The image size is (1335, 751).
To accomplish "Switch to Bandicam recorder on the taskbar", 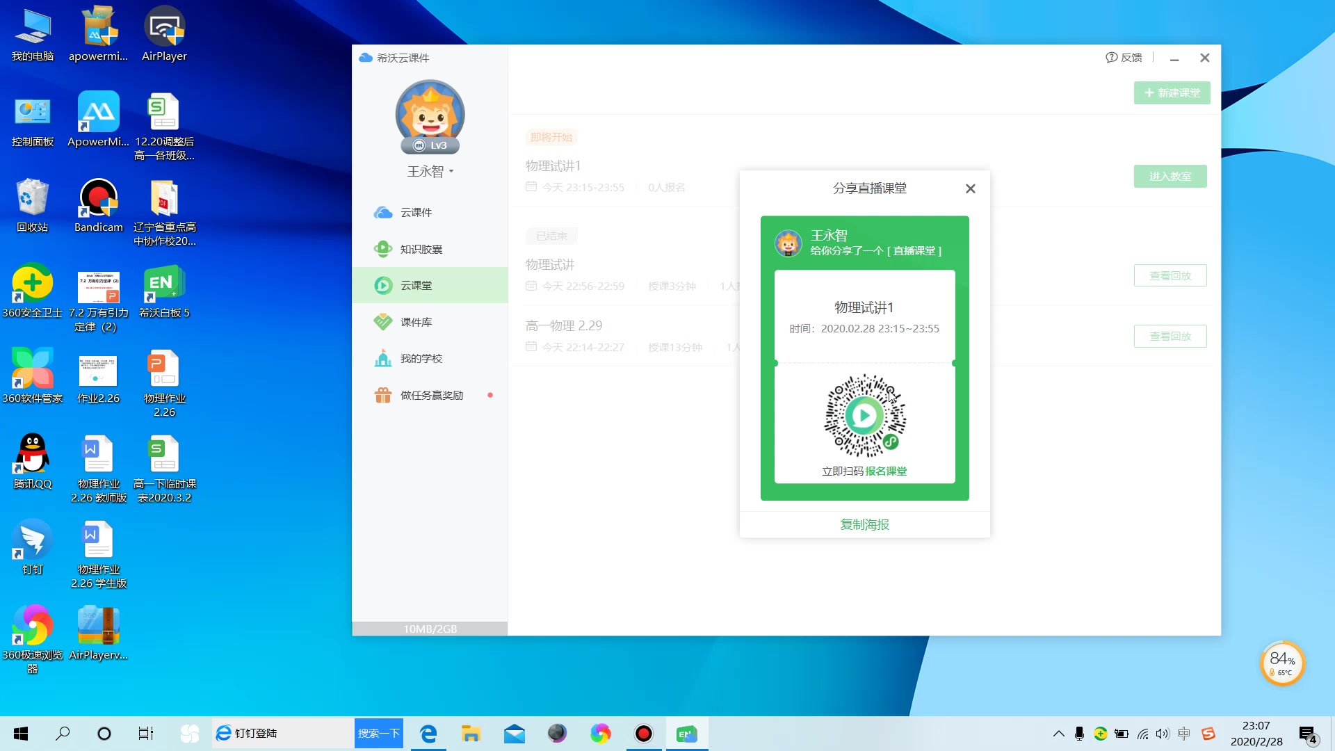I will tap(644, 734).
